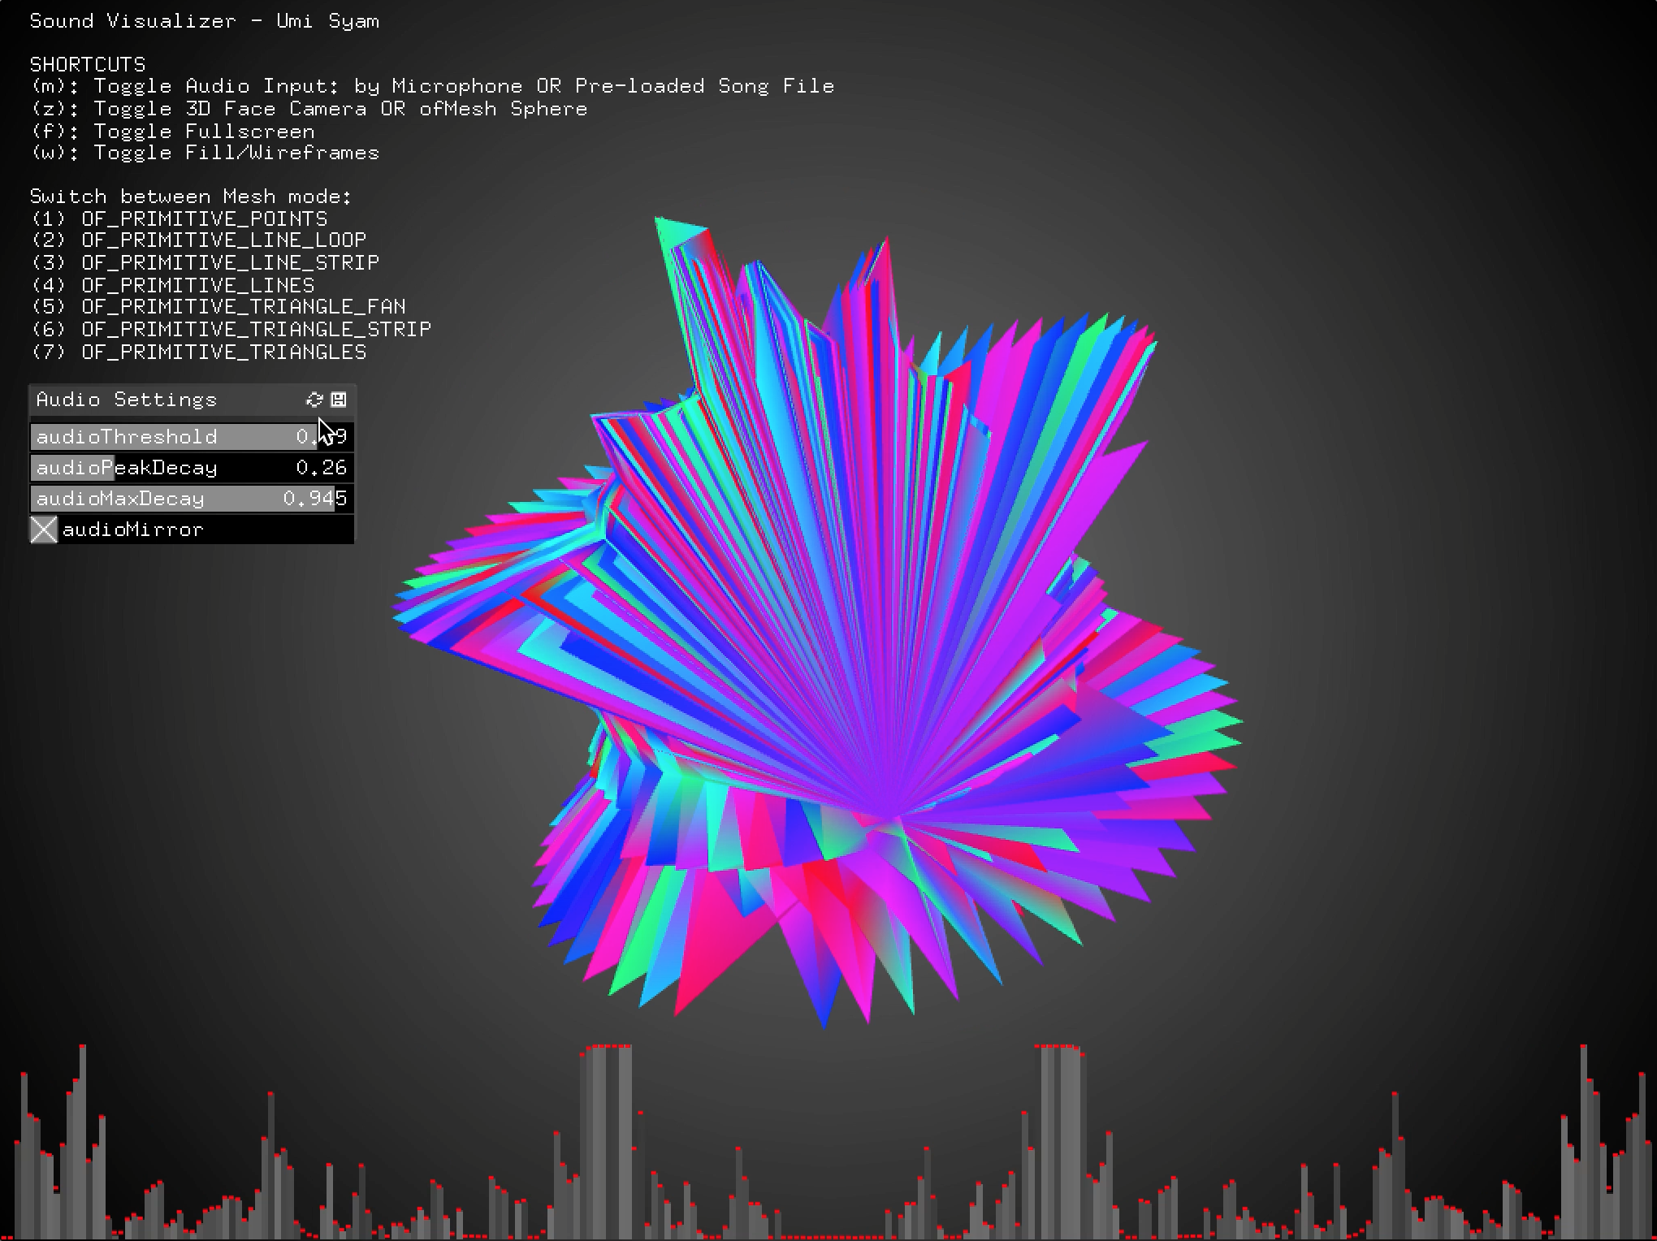Click the Toggle Fill/Wireframes shortcut text
Image resolution: width=1657 pixels, height=1241 pixels.
pos(236,153)
